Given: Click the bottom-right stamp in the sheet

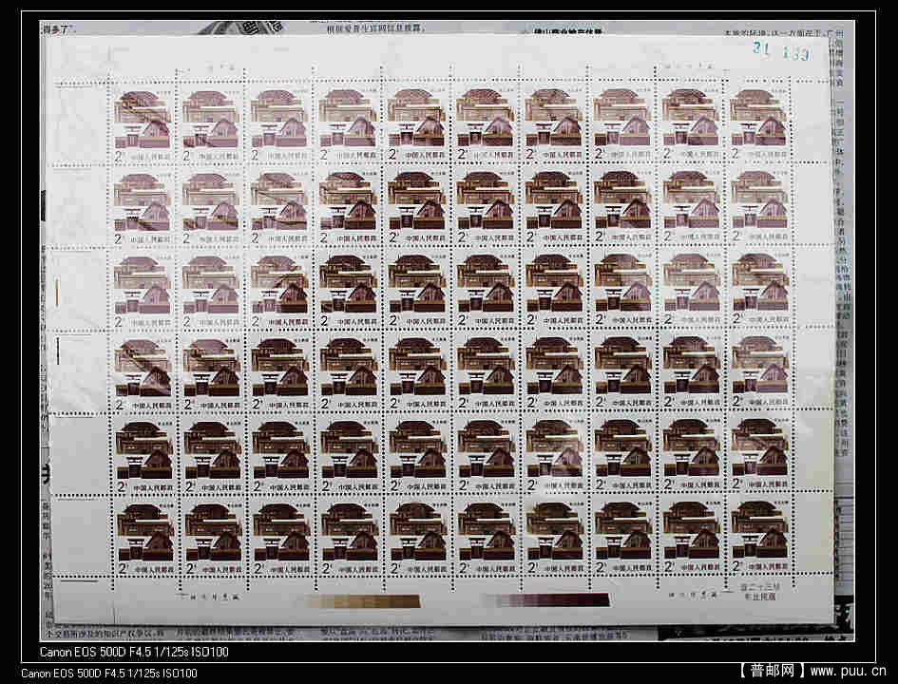Looking at the screenshot, I should click(759, 539).
